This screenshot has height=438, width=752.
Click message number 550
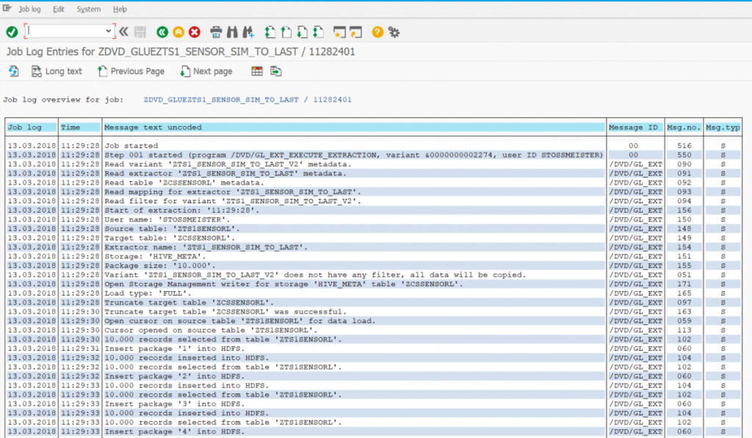coord(684,155)
